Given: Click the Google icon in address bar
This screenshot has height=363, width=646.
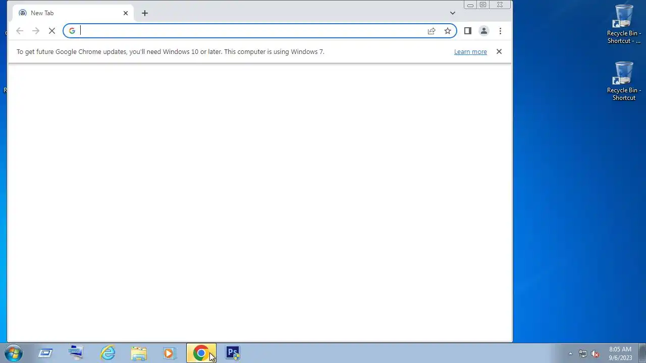Looking at the screenshot, I should tap(72, 31).
